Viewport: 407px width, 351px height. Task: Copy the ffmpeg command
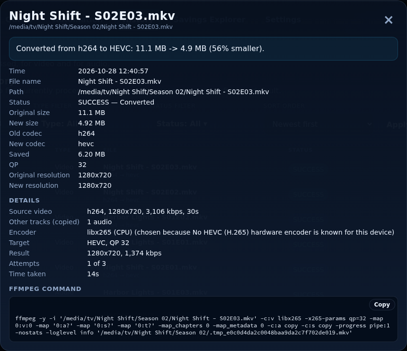(382, 305)
